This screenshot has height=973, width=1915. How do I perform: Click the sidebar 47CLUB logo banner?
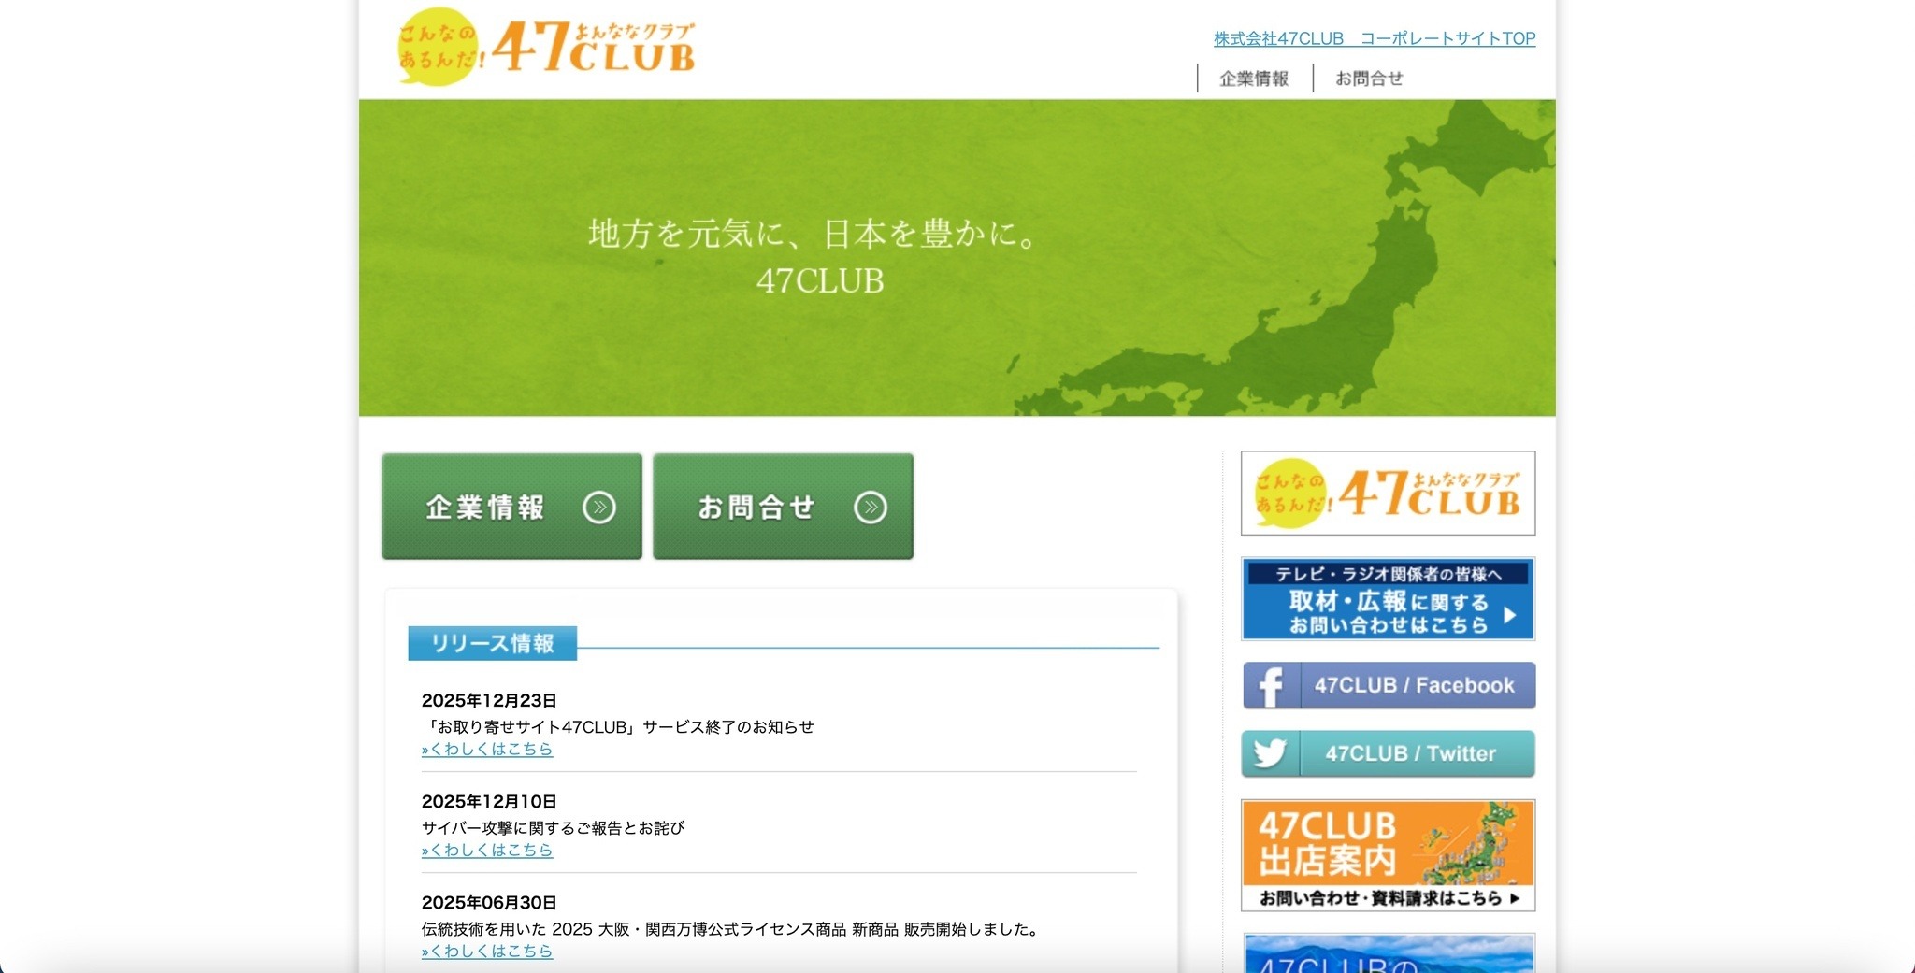(x=1388, y=493)
